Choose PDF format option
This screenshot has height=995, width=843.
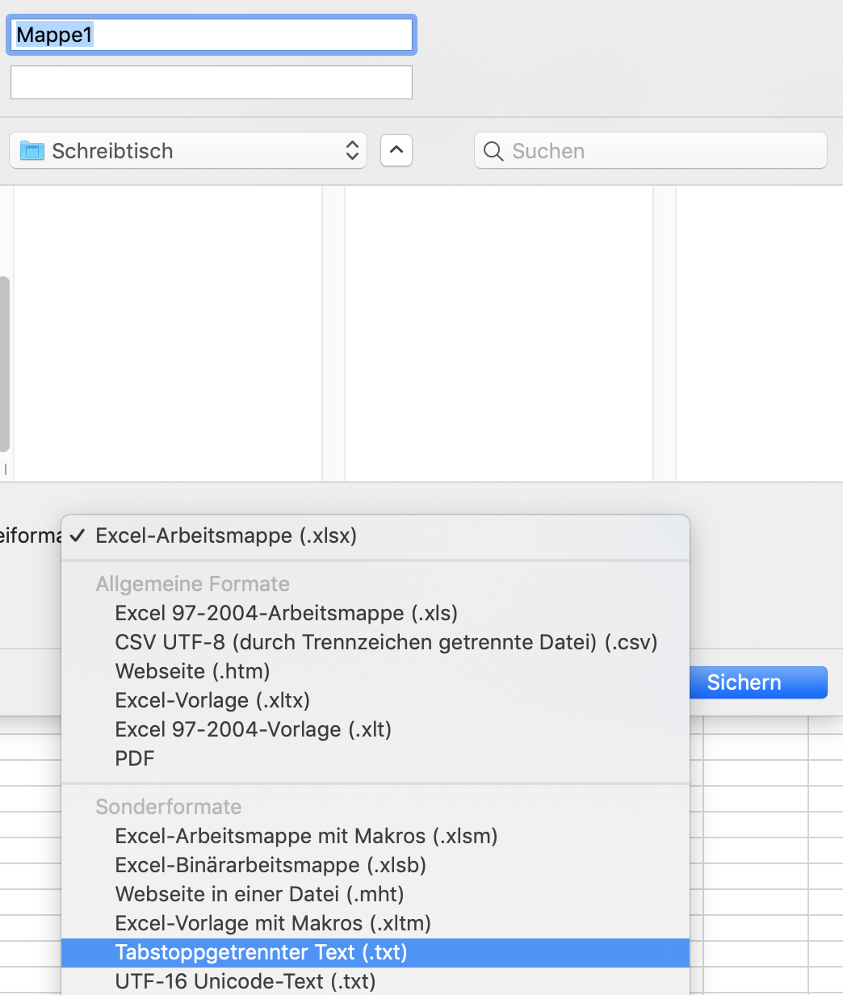coord(375,758)
